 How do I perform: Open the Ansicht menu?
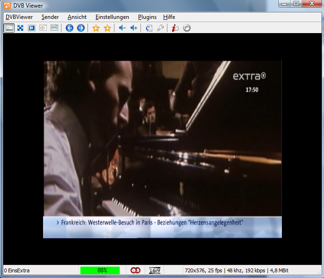pyautogui.click(x=77, y=17)
